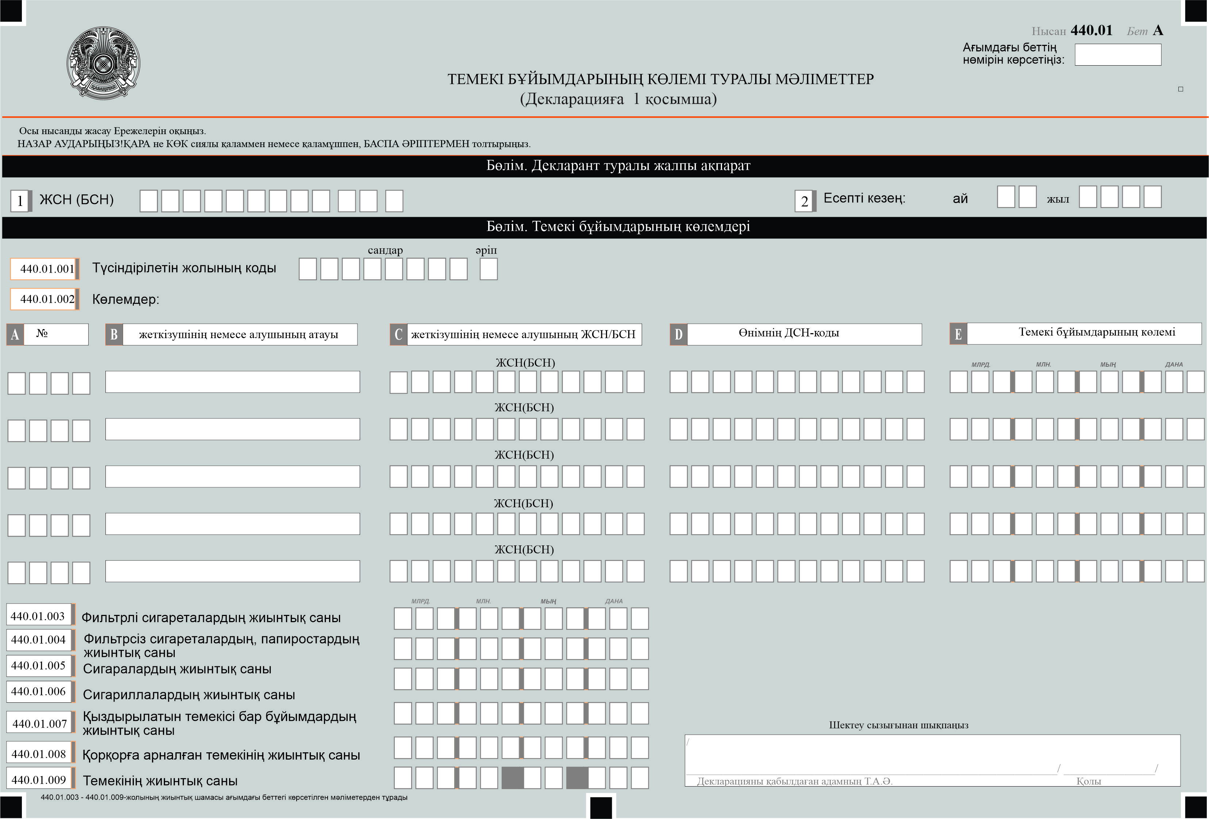This screenshot has height=819, width=1209.
Task: Click the supplier name field in the fifth table row
Action: (232, 571)
